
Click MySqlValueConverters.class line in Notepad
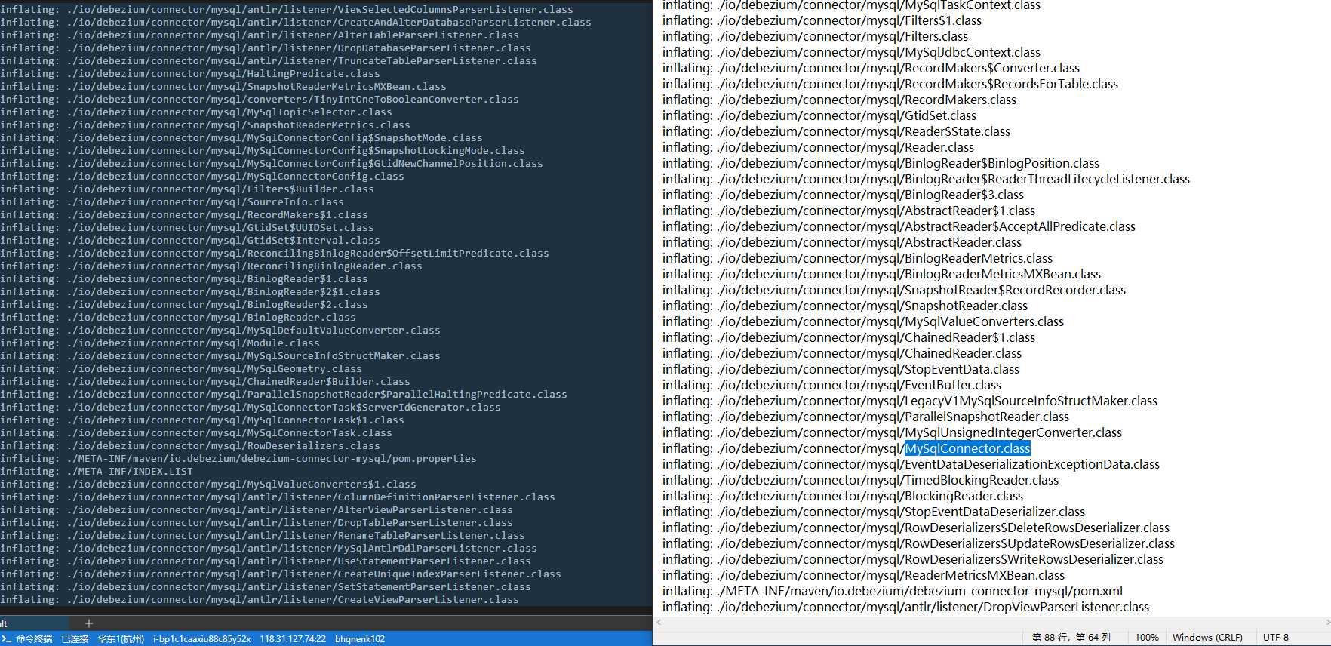click(x=863, y=321)
